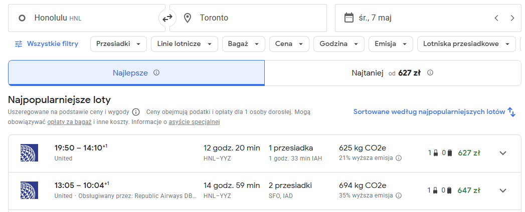Open the Cena filter dropdown
The image size is (525, 212).
click(x=289, y=43)
